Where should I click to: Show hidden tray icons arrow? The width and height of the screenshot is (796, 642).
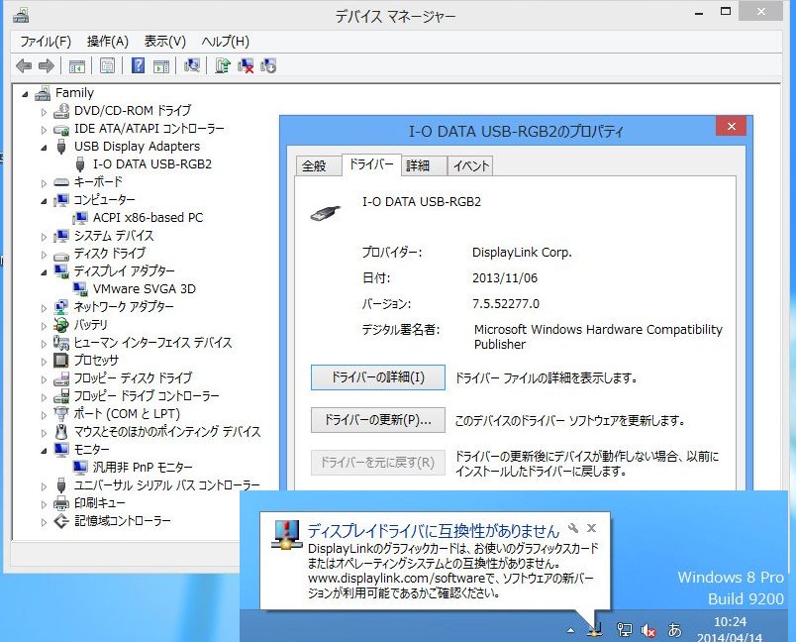pyautogui.click(x=570, y=630)
